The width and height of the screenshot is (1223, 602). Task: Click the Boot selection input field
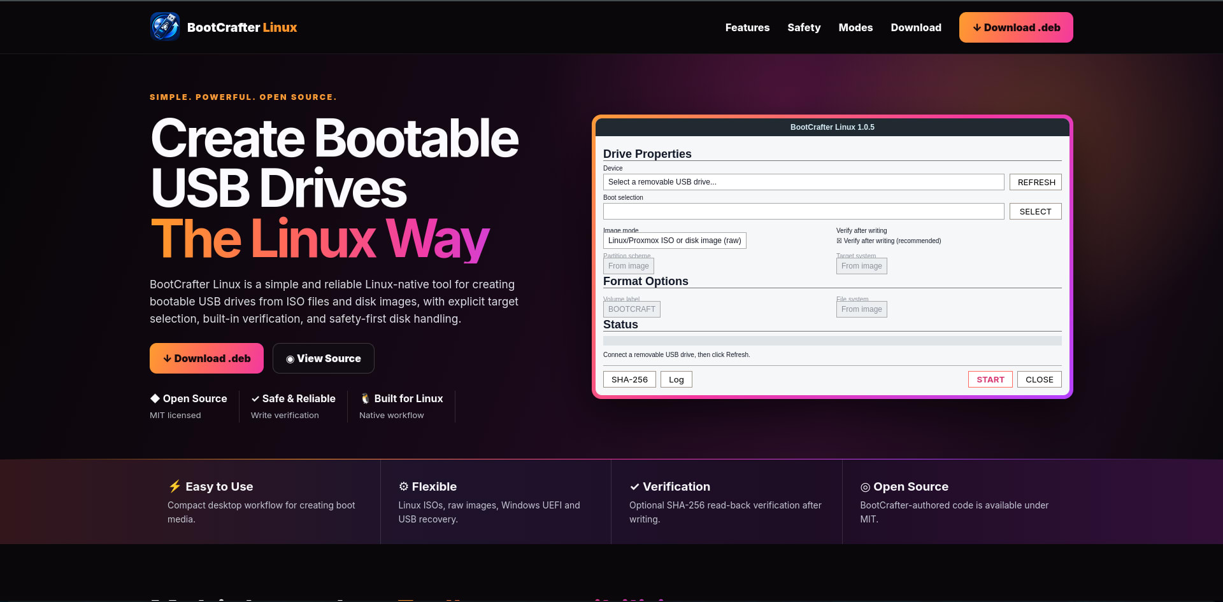pos(804,211)
